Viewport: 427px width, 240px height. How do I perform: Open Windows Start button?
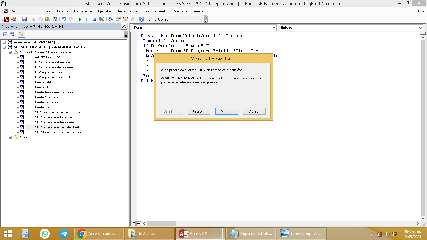pyautogui.click(x=8, y=234)
